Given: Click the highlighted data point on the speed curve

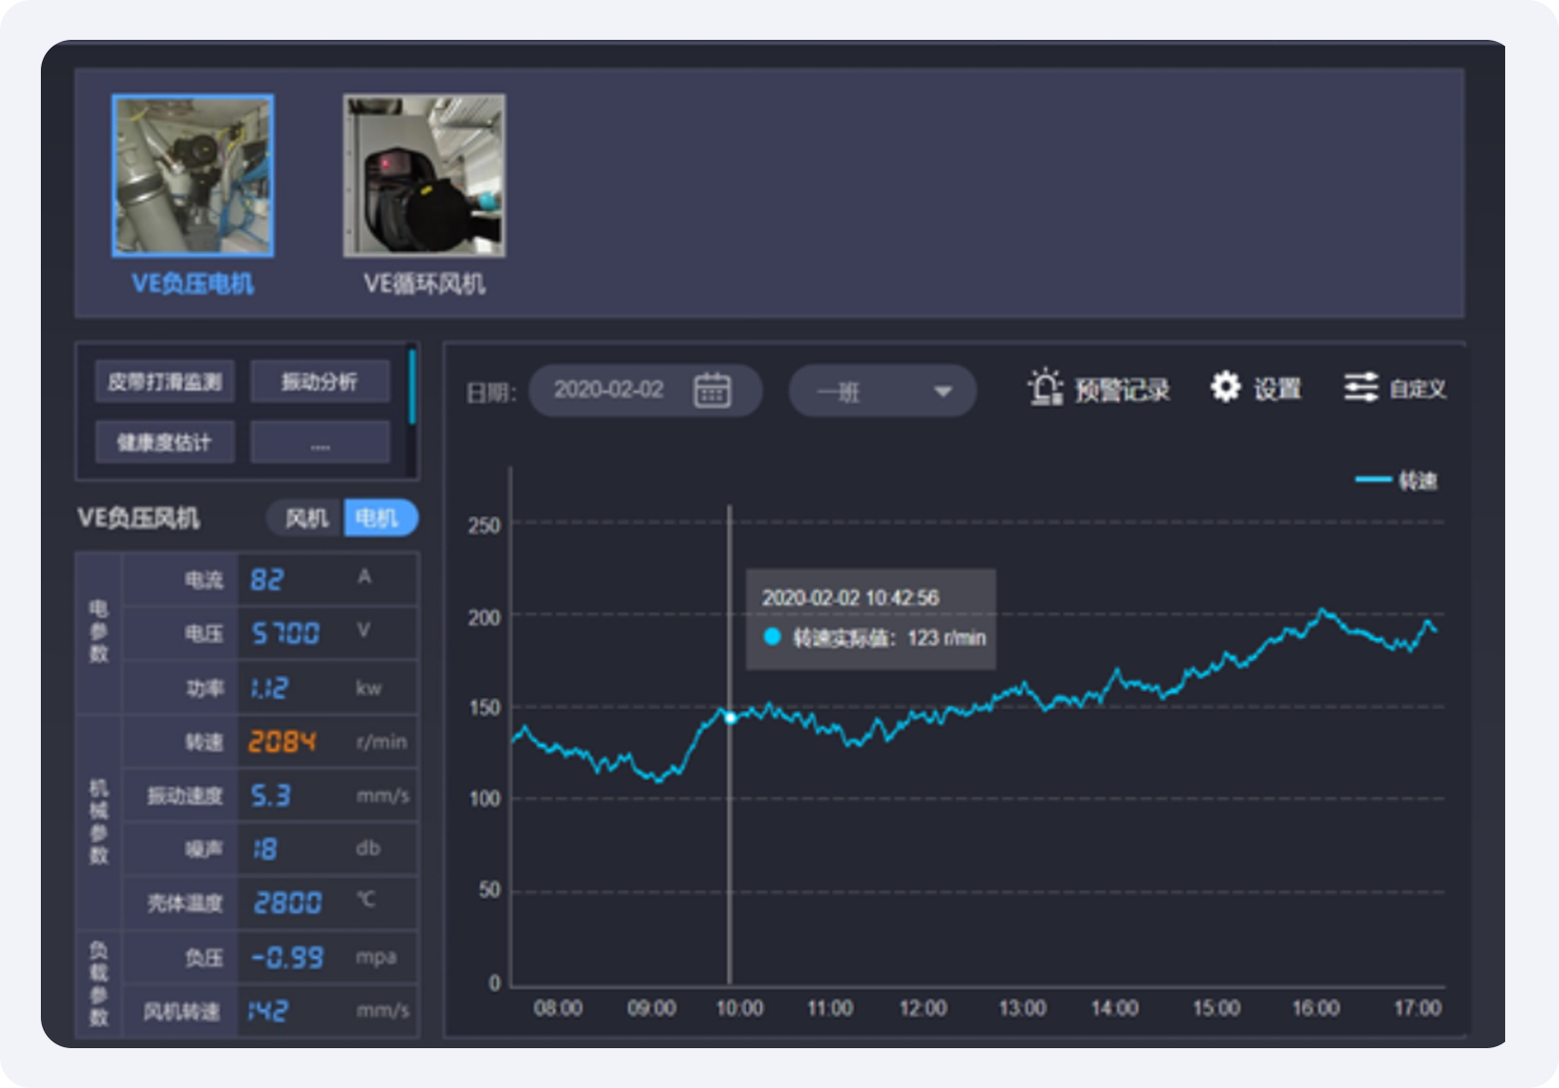Looking at the screenshot, I should coord(730,718).
